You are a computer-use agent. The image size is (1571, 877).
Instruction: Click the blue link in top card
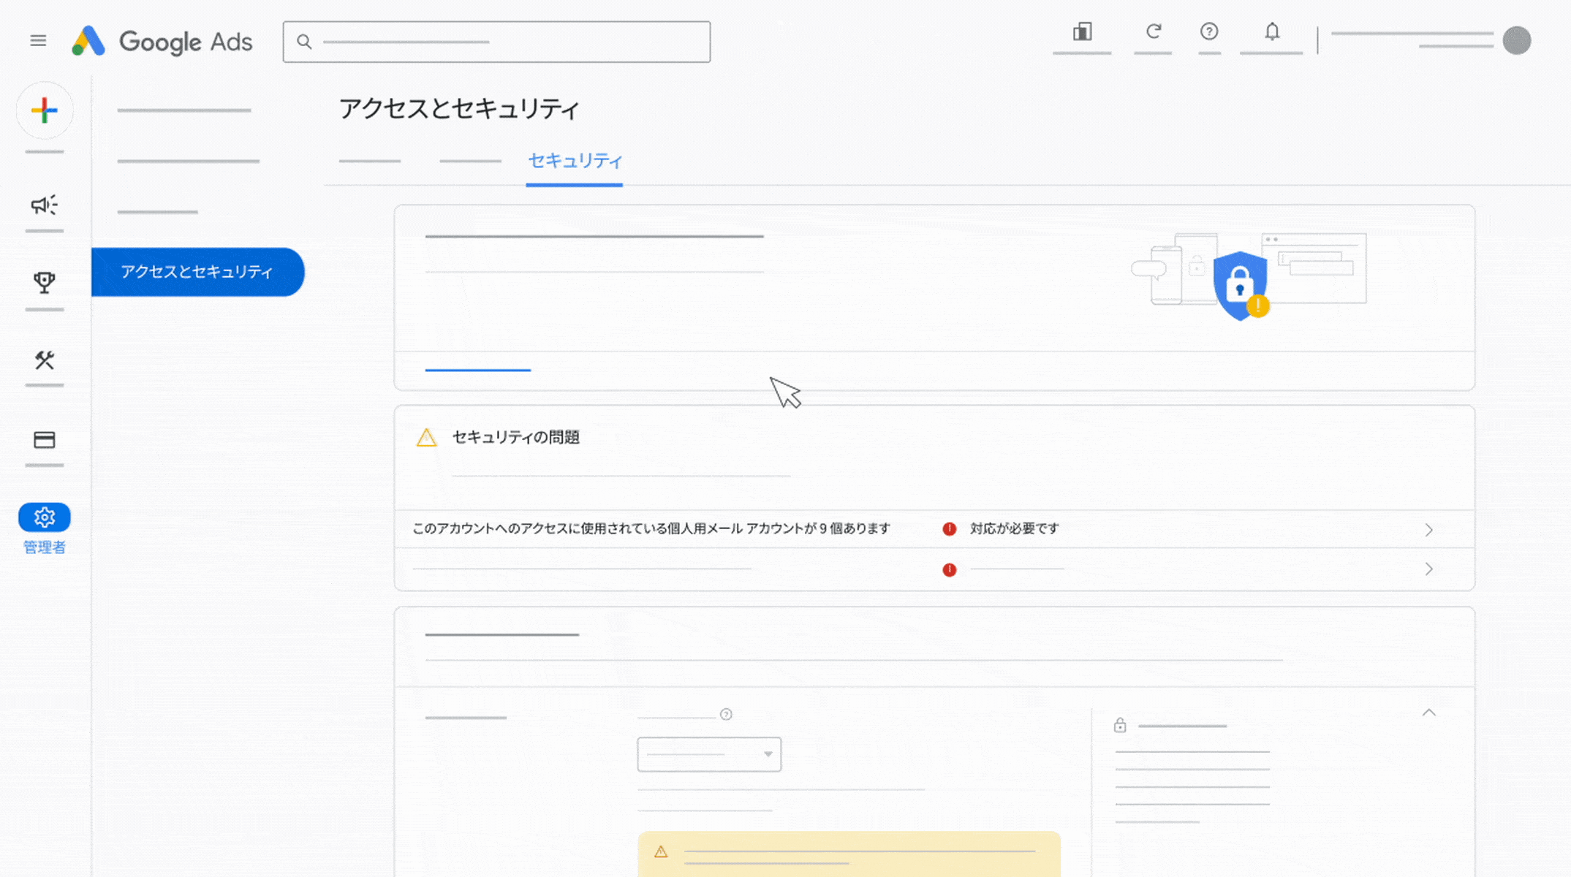click(477, 371)
